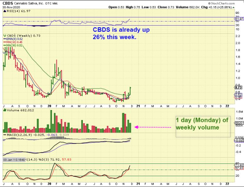Image resolution: width=244 pixels, height=187 pixels.
Task: Click the 'MA(10) 0.45' legend text
Action: [14, 42]
